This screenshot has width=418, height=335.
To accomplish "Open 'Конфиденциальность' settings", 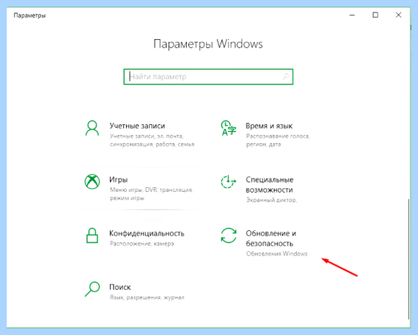I will (x=146, y=233).
